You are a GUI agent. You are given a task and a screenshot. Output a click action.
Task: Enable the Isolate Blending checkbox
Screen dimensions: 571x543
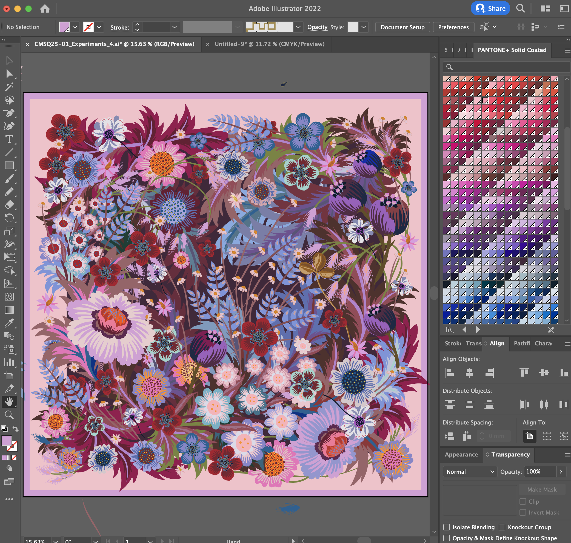[447, 527]
